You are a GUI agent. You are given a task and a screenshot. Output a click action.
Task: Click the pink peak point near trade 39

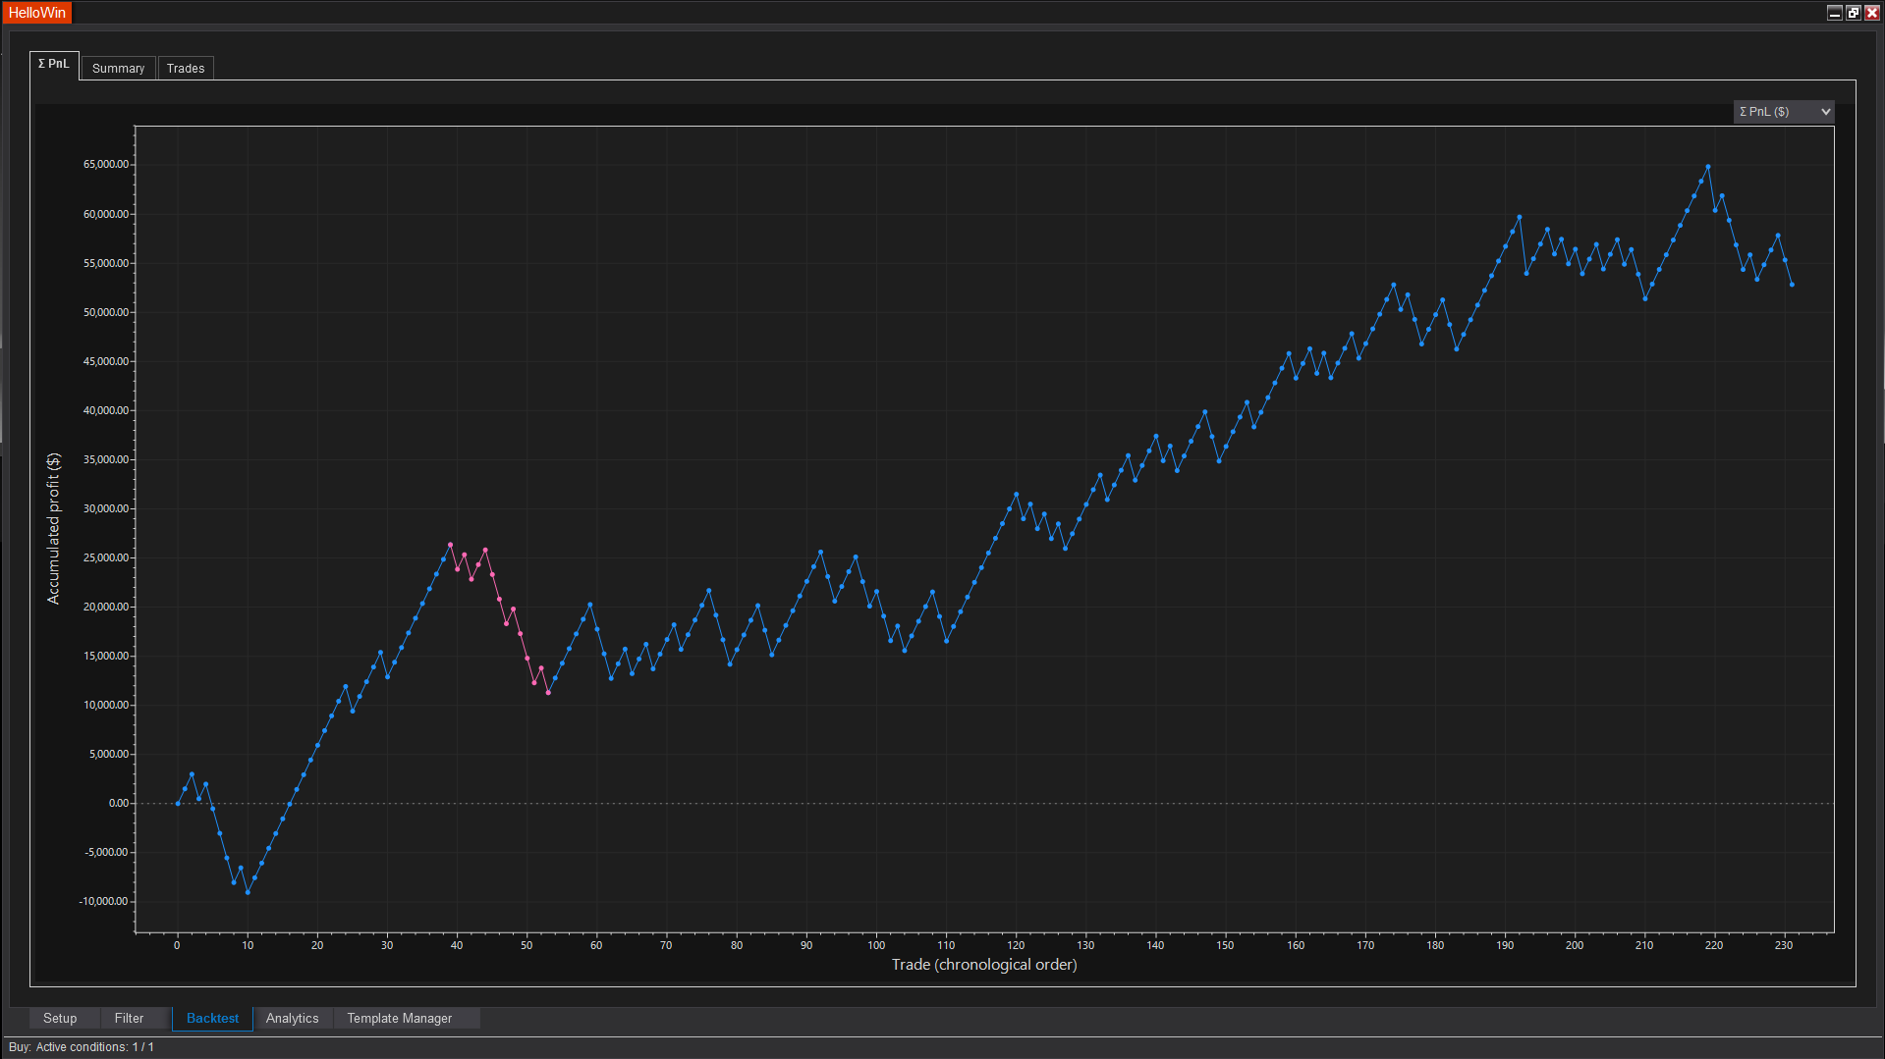click(x=451, y=545)
